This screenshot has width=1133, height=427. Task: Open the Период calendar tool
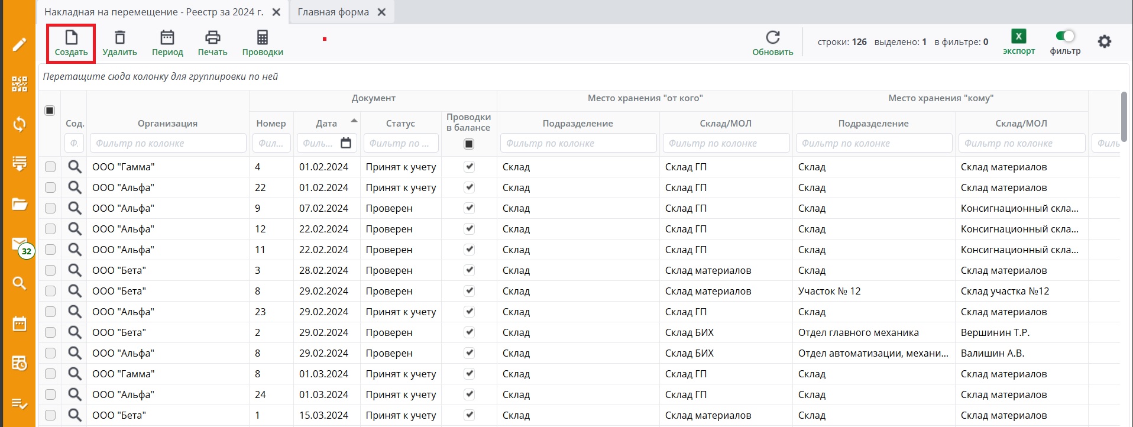click(167, 38)
